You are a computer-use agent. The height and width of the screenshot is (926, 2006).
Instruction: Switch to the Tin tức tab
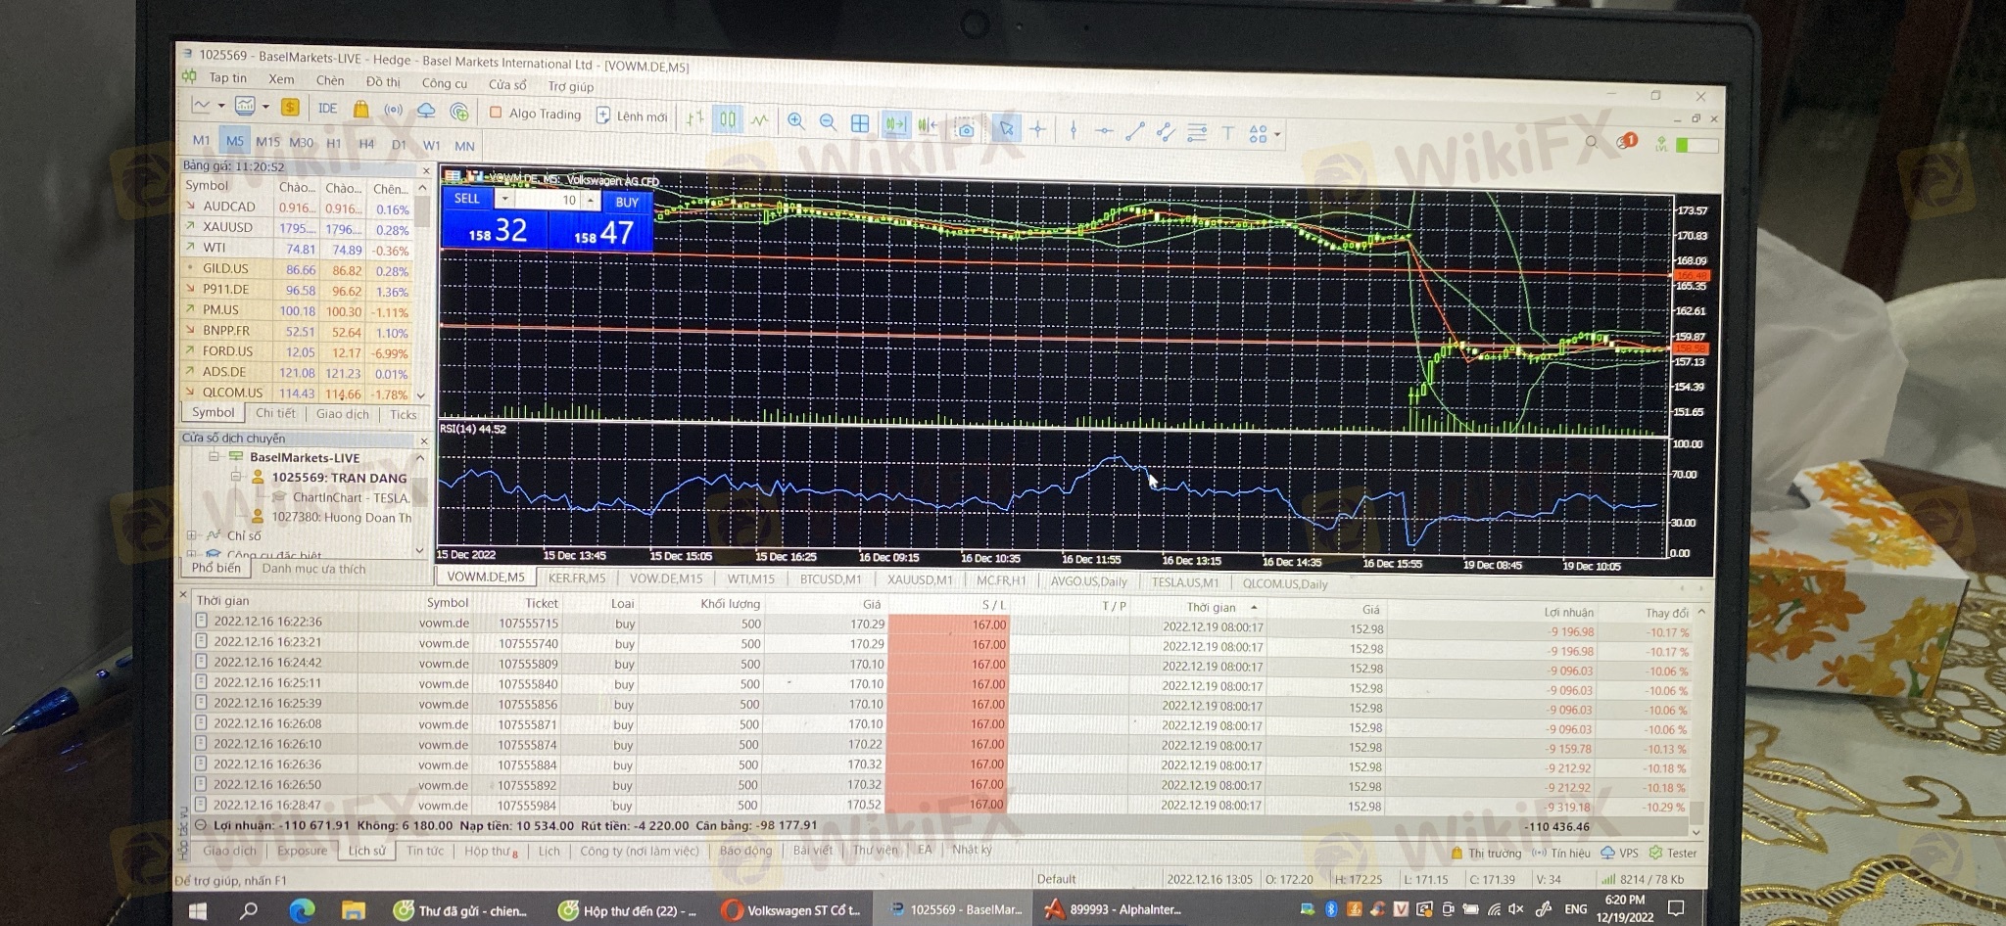pos(424,851)
